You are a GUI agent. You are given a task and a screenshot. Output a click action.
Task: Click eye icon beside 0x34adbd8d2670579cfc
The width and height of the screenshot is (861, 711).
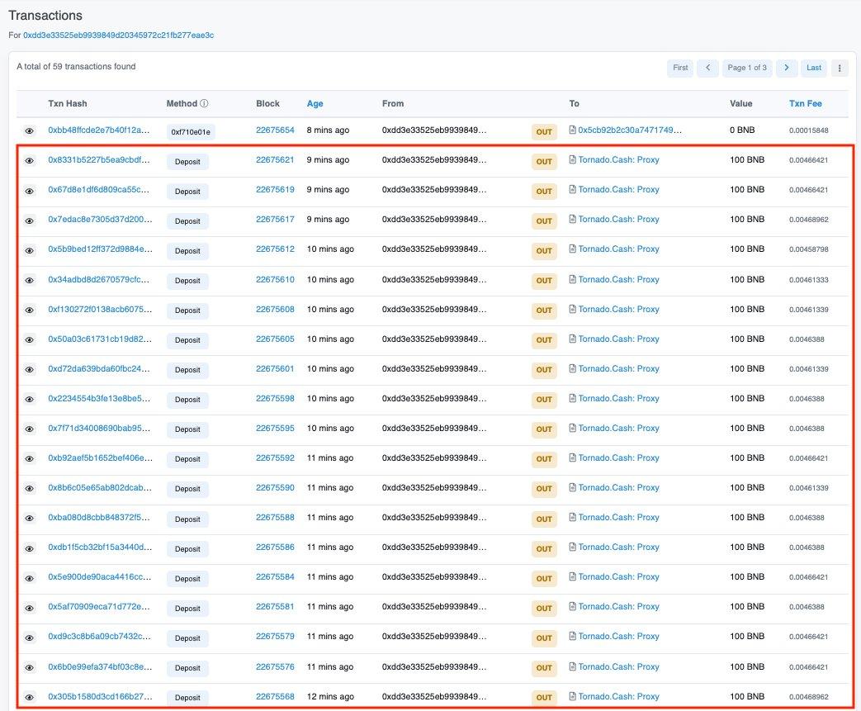(x=30, y=280)
